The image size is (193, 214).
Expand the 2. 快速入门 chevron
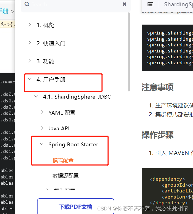pos(30,43)
